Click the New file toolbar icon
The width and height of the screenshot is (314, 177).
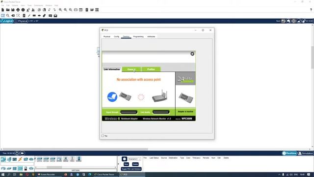point(3,10)
